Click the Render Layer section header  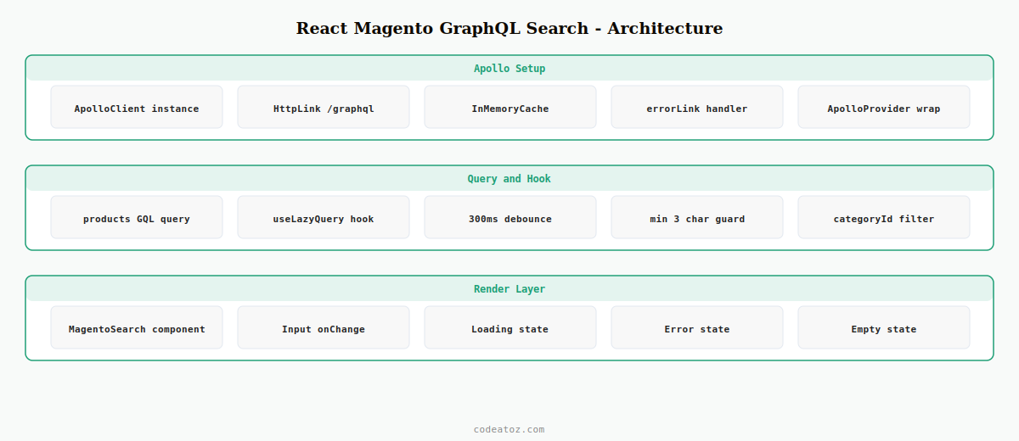(x=509, y=289)
